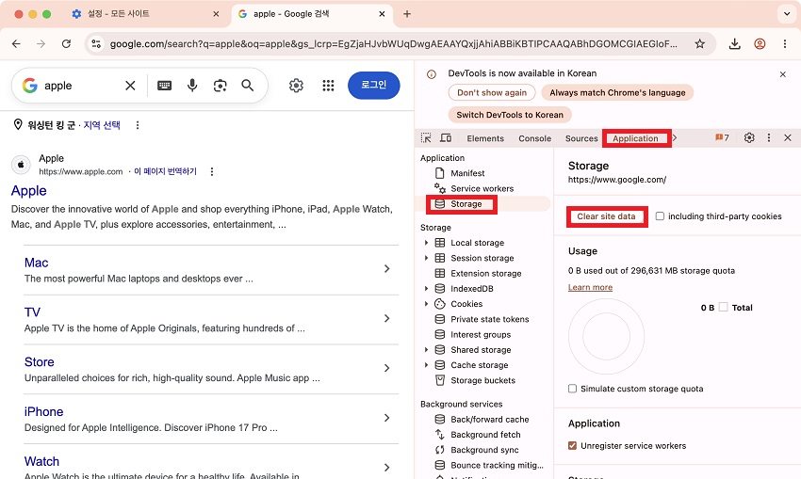The width and height of the screenshot is (801, 479).
Task: Bookmark this page with star icon
Action: [x=699, y=44]
